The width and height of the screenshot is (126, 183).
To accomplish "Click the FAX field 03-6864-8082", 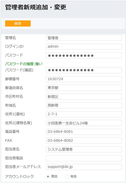I will 84,140.
